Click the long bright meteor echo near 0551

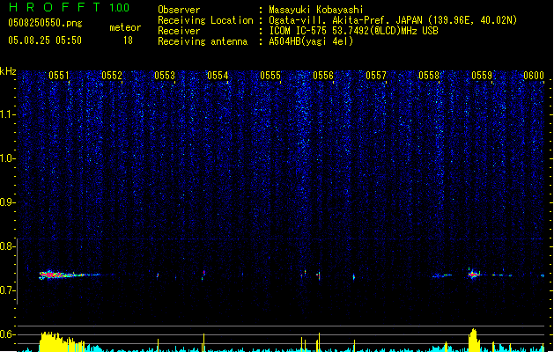click(x=69, y=275)
